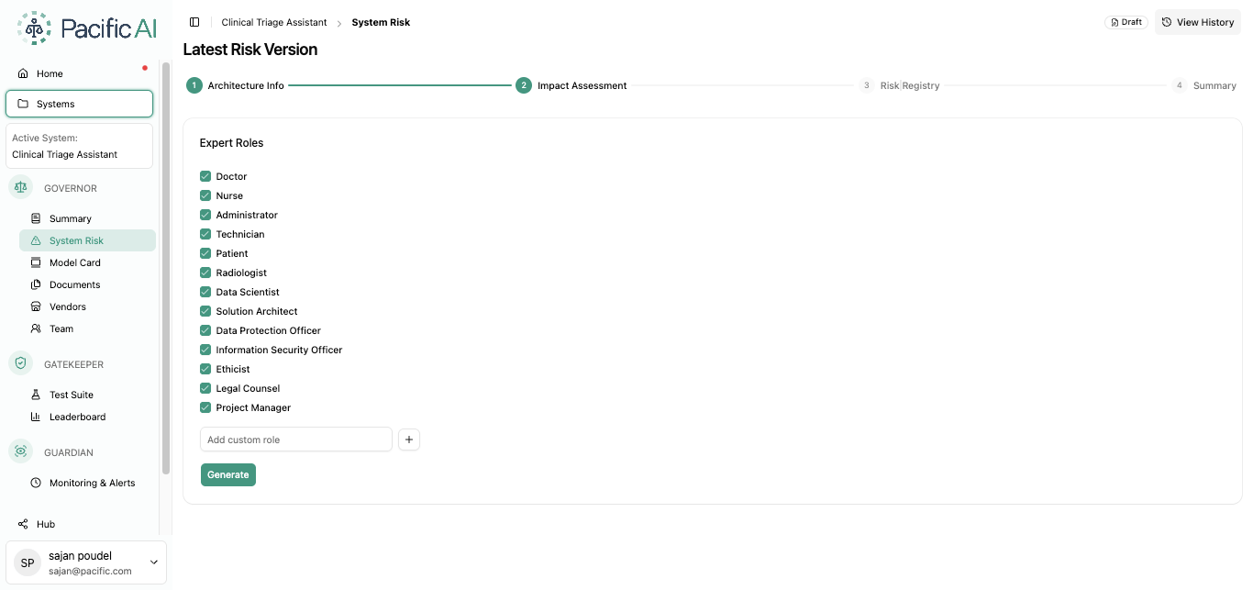Open Model Card page label

(x=75, y=262)
